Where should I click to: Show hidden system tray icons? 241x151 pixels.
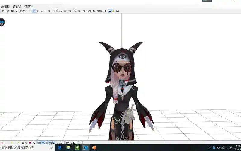(x=210, y=148)
